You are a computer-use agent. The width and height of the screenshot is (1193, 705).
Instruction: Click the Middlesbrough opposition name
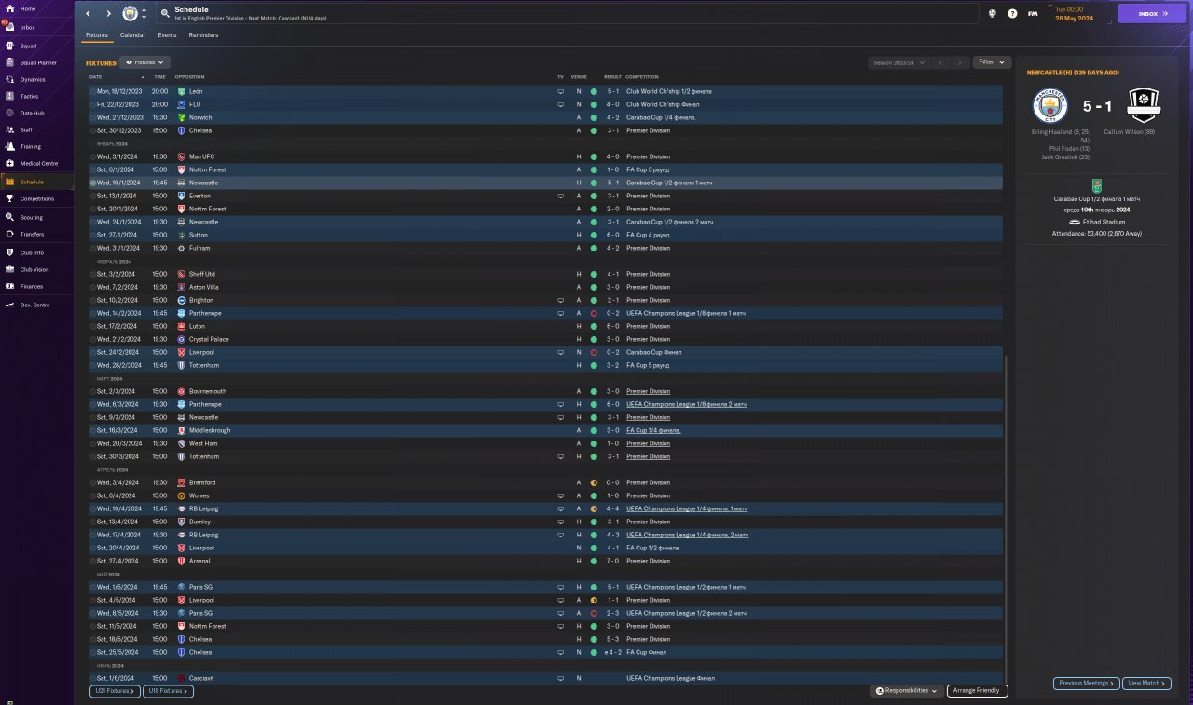tap(210, 430)
